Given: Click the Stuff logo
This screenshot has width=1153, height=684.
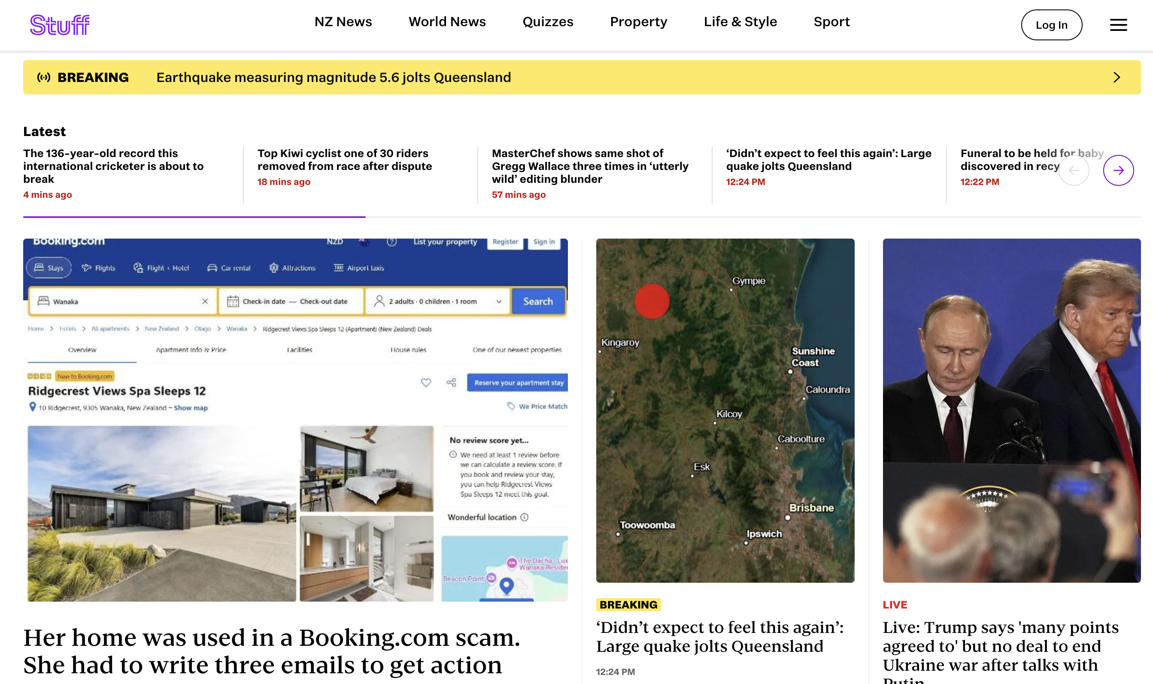Looking at the screenshot, I should coord(60,25).
